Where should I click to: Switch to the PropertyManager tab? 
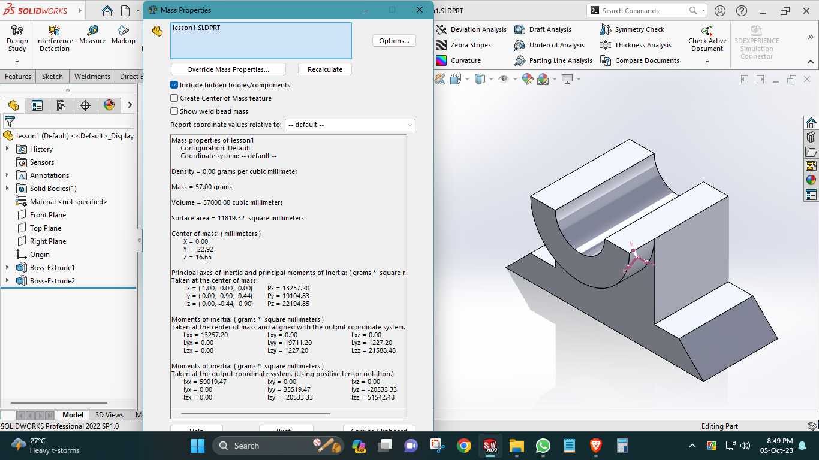click(x=37, y=105)
